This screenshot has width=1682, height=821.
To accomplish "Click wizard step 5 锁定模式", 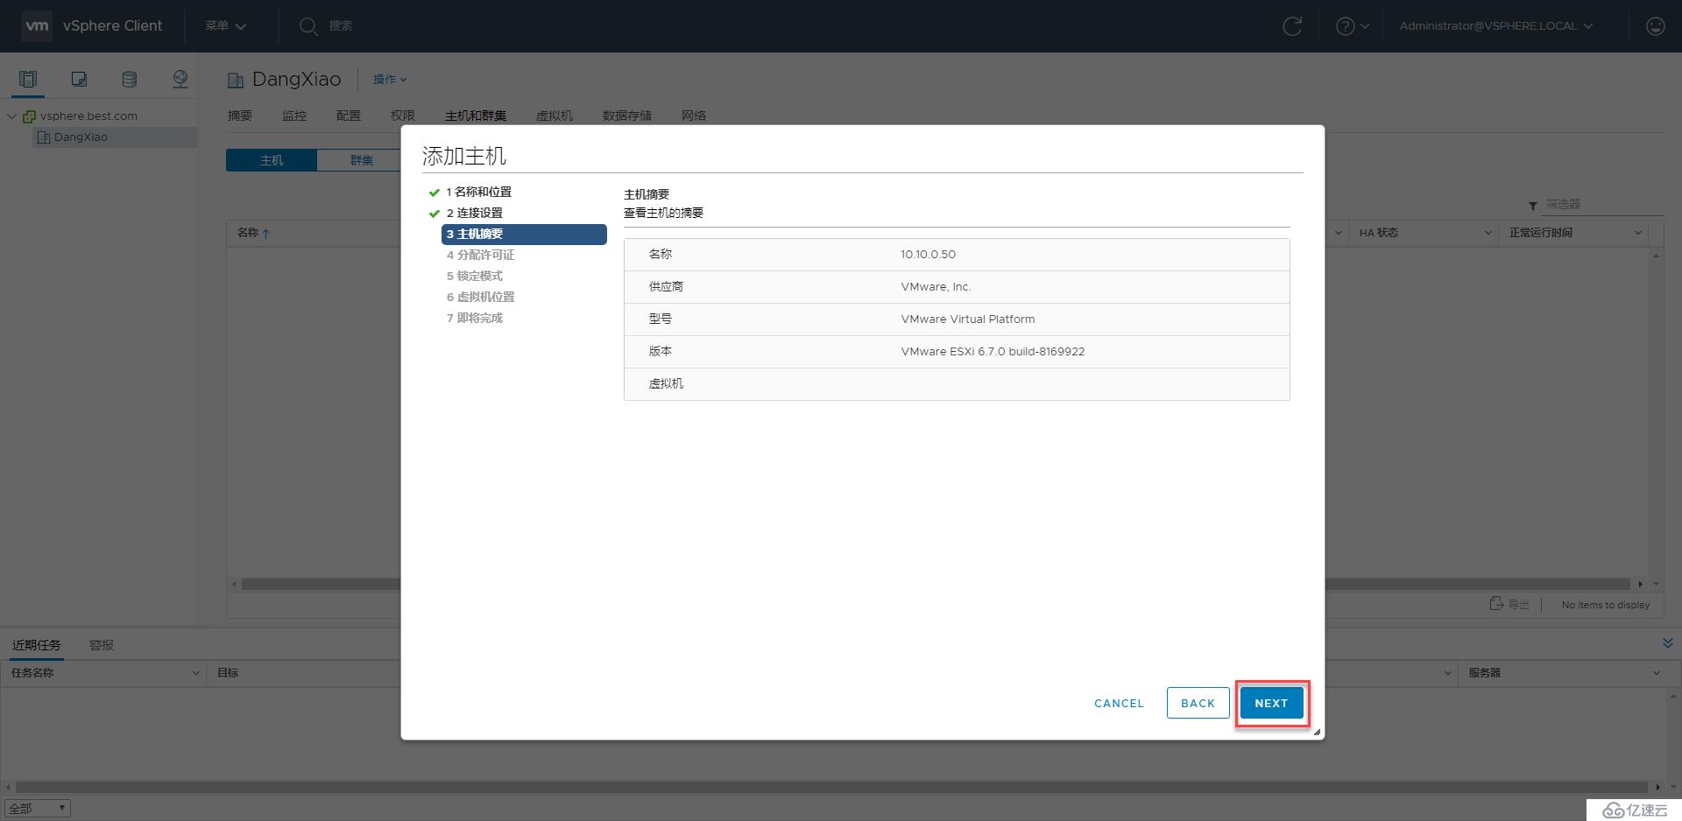I will (x=475, y=276).
